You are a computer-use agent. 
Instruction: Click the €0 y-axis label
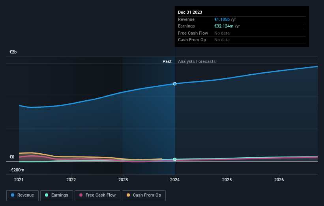pos(12,157)
